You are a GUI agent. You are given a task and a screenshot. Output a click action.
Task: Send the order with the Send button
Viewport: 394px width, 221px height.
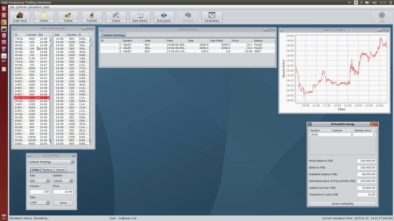tap(63, 203)
